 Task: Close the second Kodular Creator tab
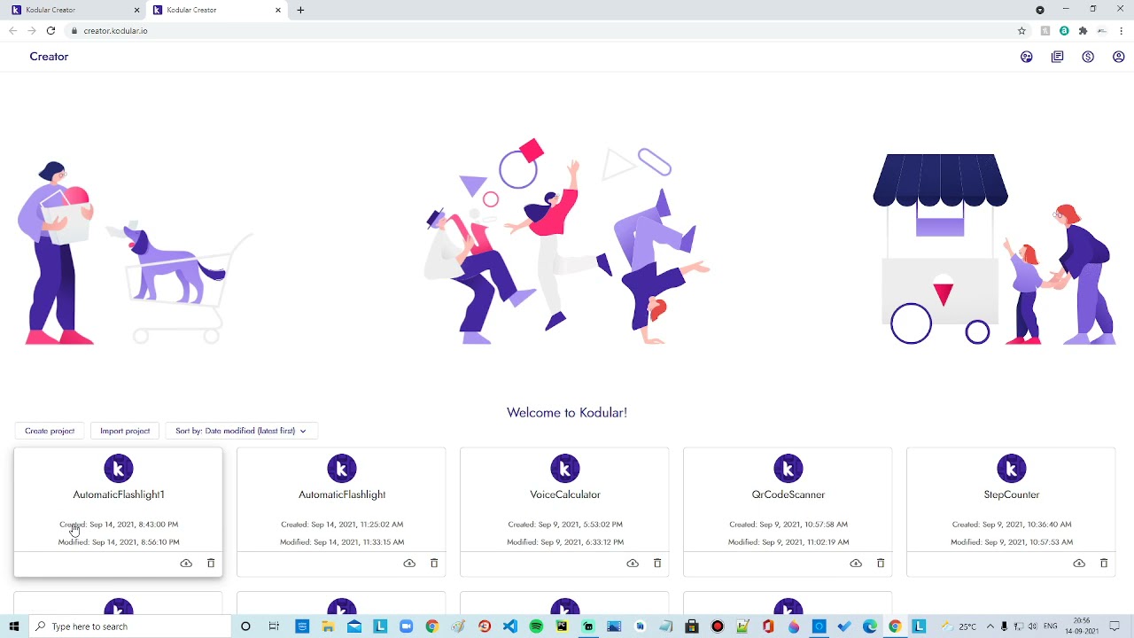278,10
